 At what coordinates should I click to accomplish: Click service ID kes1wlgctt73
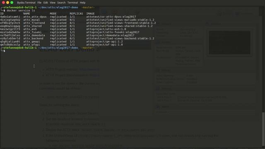pyautogui.click(x=10, y=29)
